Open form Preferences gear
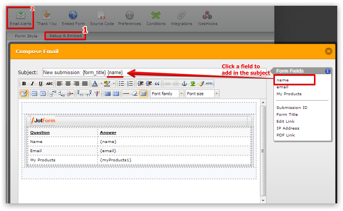Screen dimensions: 343x211 [x=130, y=18]
